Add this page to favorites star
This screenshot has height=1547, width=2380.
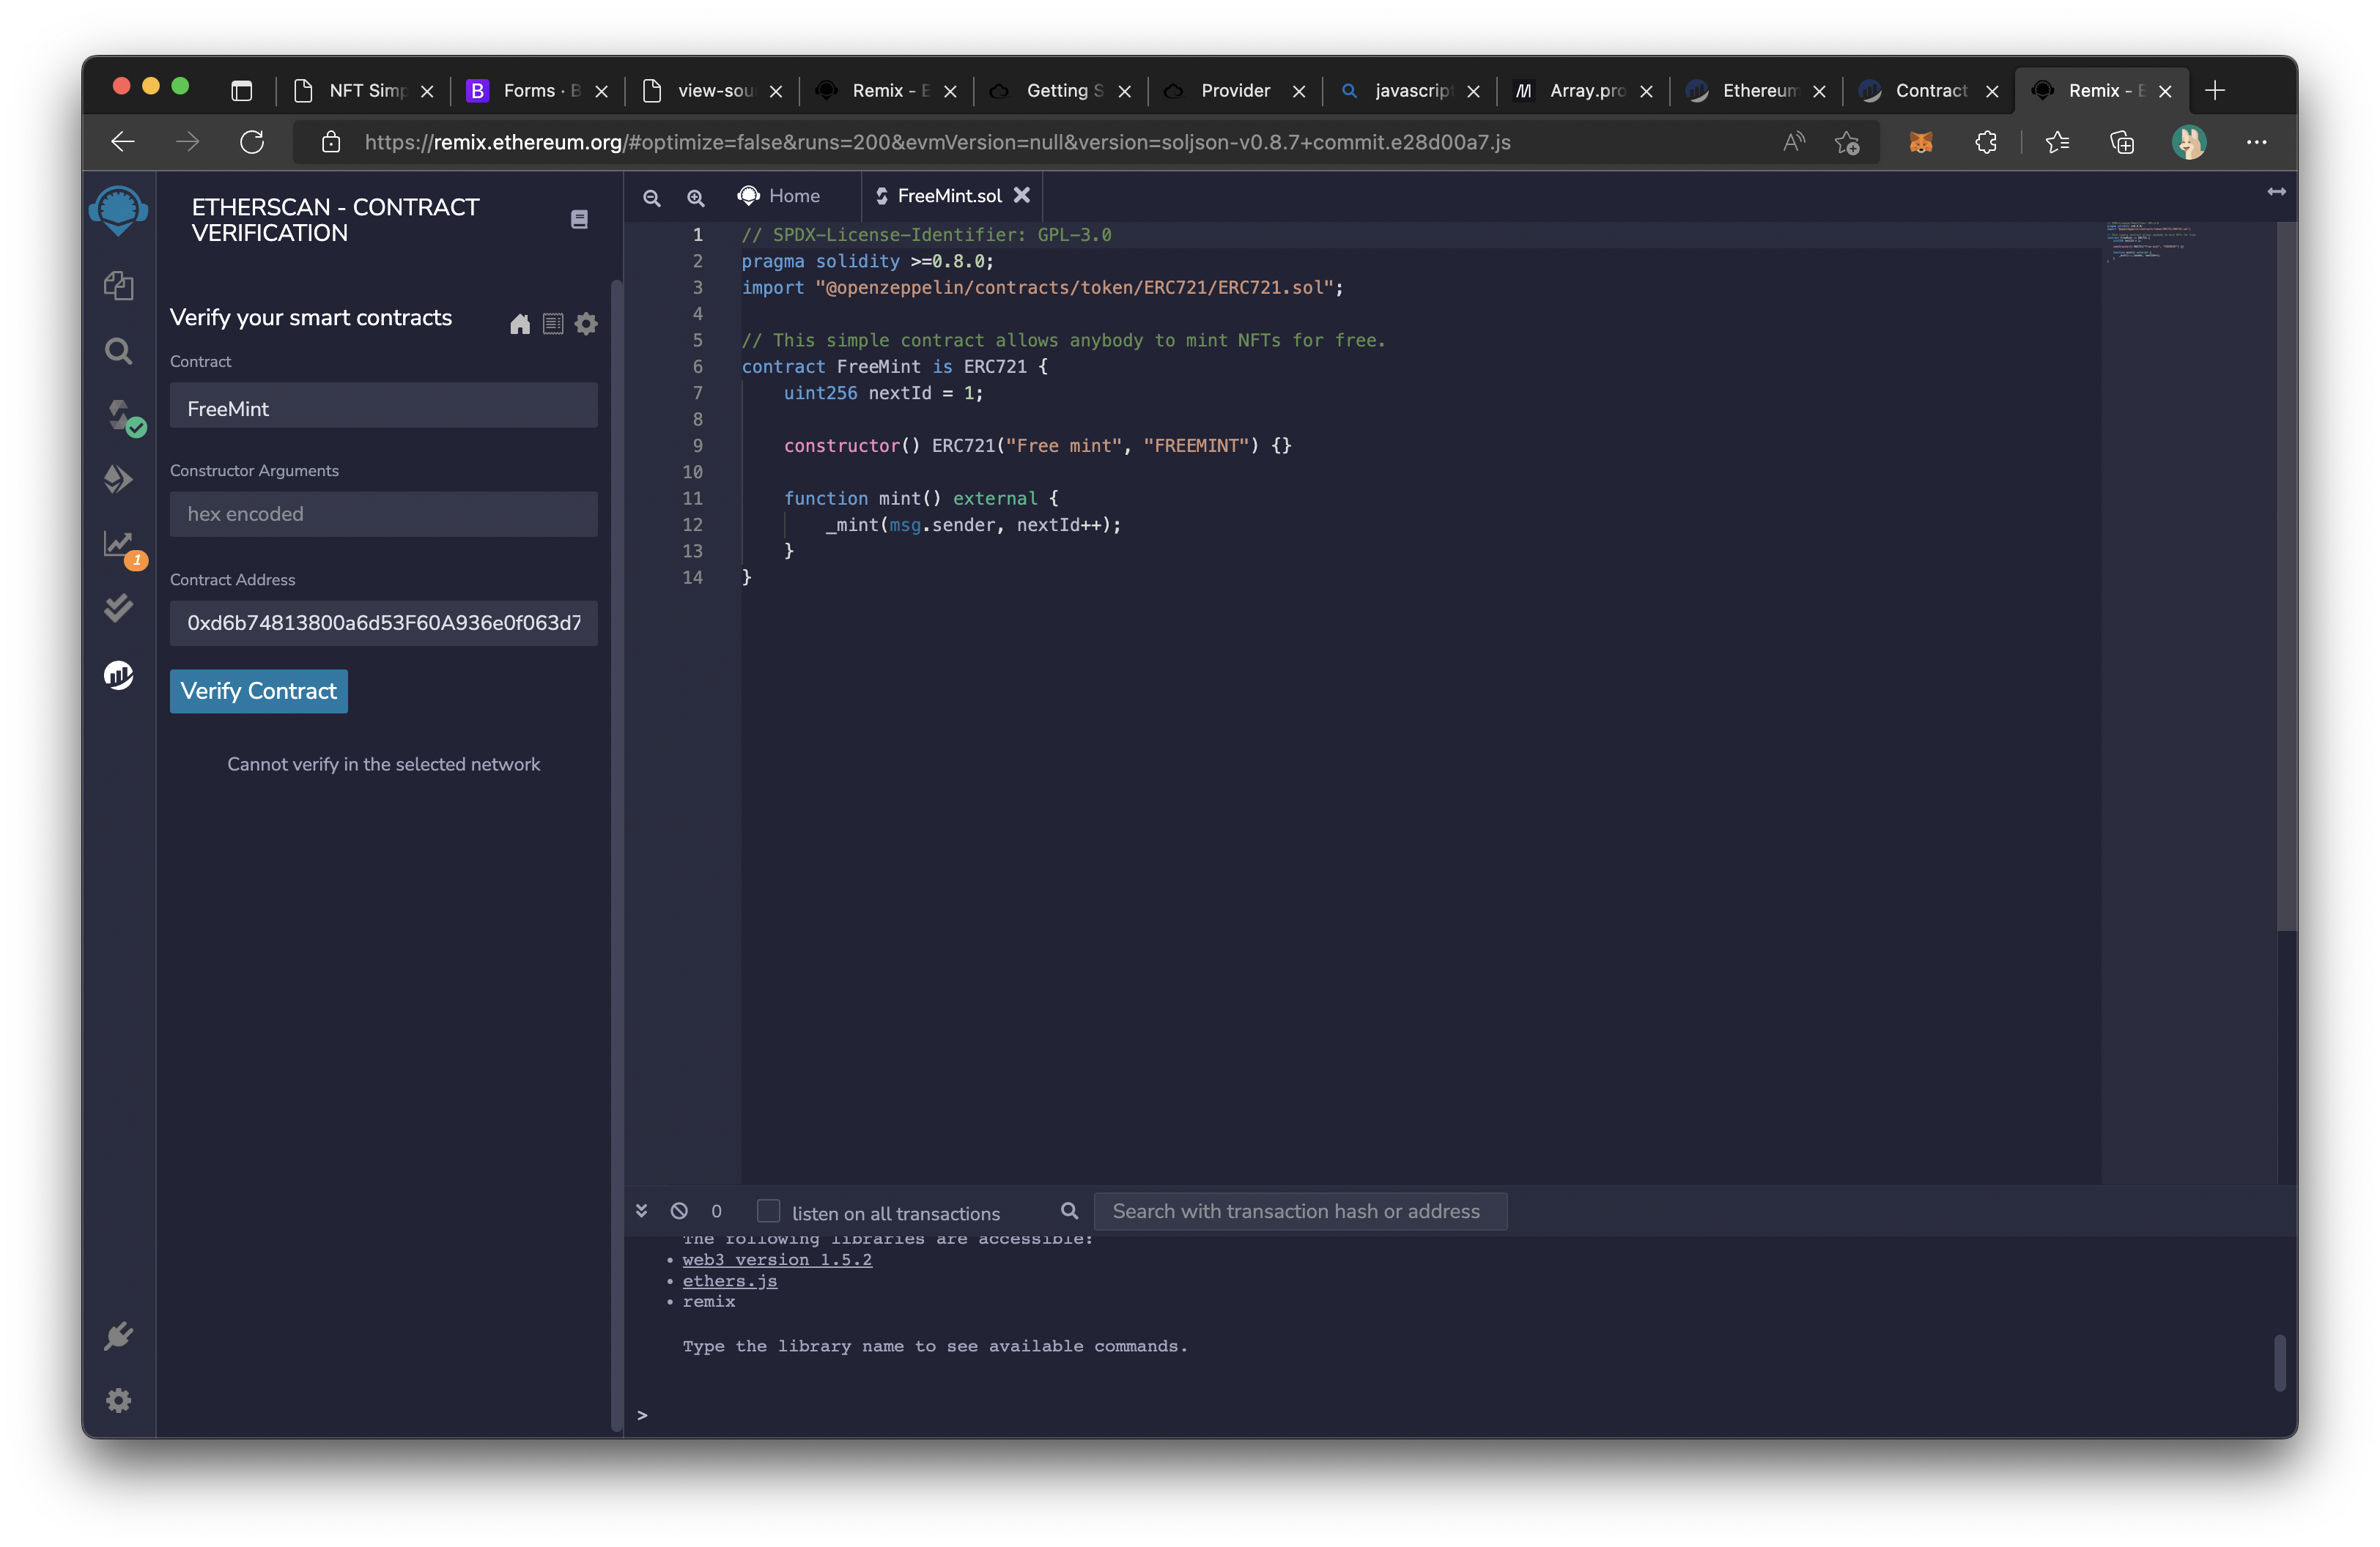pos(1847,143)
